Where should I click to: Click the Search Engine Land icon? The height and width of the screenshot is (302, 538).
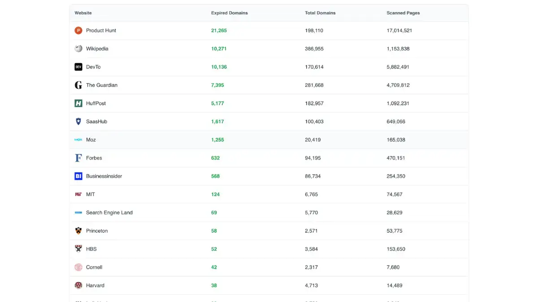78,213
